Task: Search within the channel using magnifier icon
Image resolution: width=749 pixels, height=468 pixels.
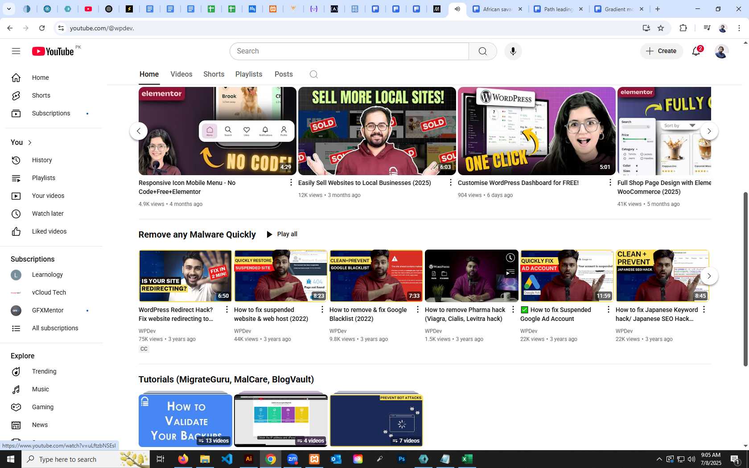Action: click(x=314, y=74)
